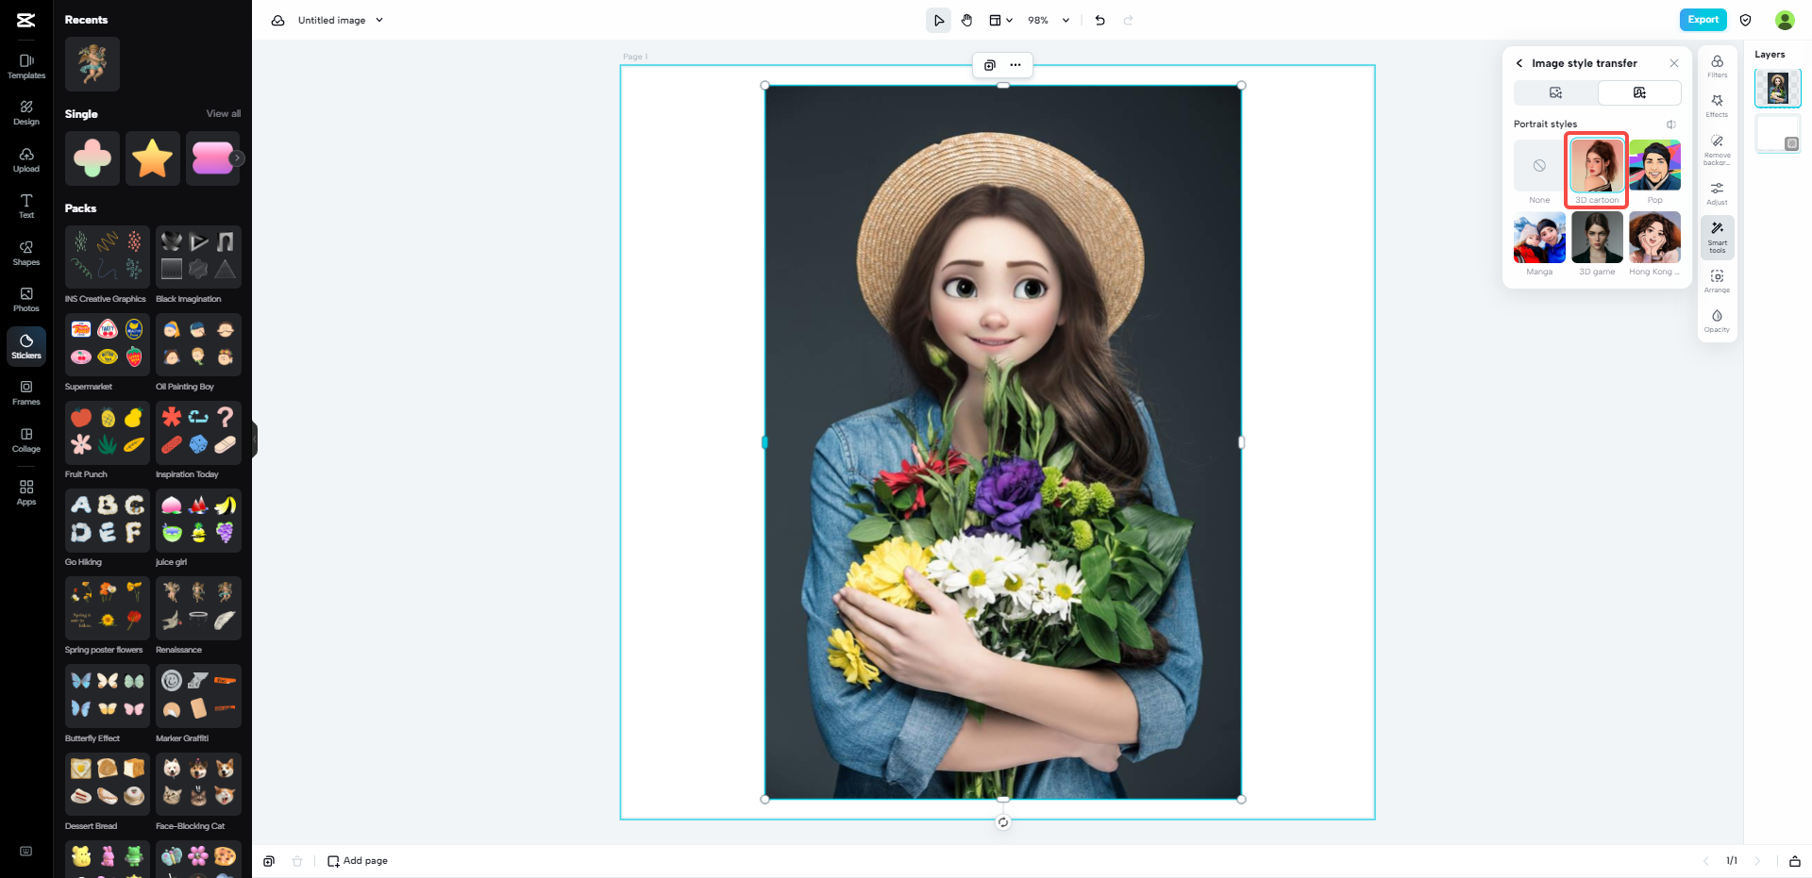The height and width of the screenshot is (878, 1812).
Task: Click the Remove background tool
Action: [x=1718, y=149]
